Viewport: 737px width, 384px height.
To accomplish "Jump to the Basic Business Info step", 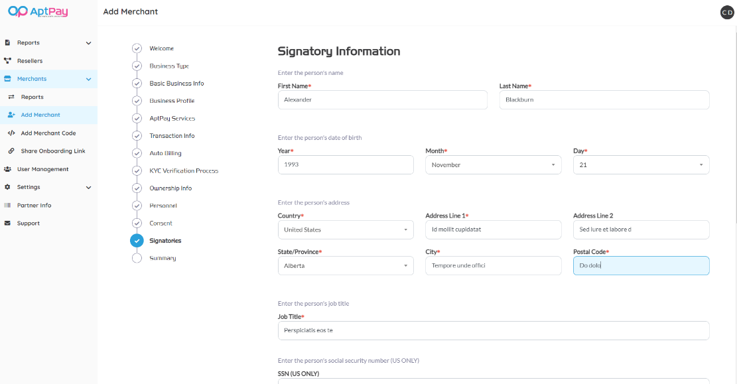I will click(176, 84).
